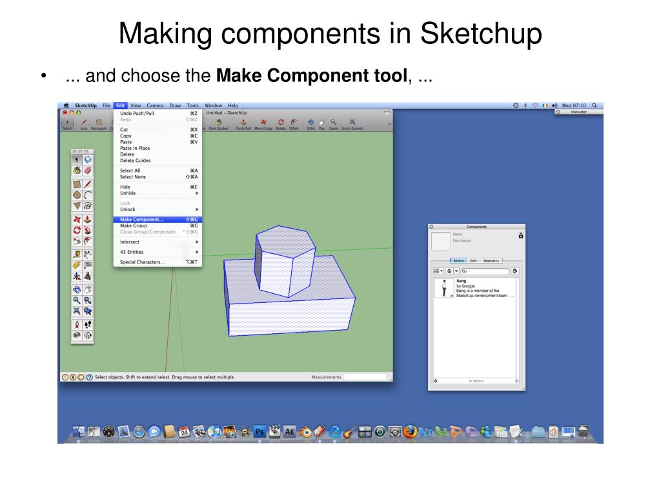The image size is (661, 496).
Task: Select the Pan hand tool in palette
Action: (x=88, y=290)
